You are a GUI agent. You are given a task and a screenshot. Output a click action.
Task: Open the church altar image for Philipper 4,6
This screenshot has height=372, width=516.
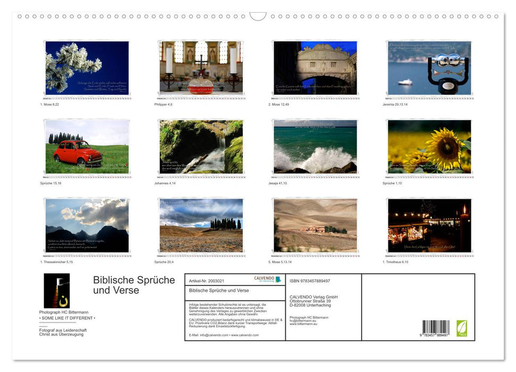tap(201, 68)
